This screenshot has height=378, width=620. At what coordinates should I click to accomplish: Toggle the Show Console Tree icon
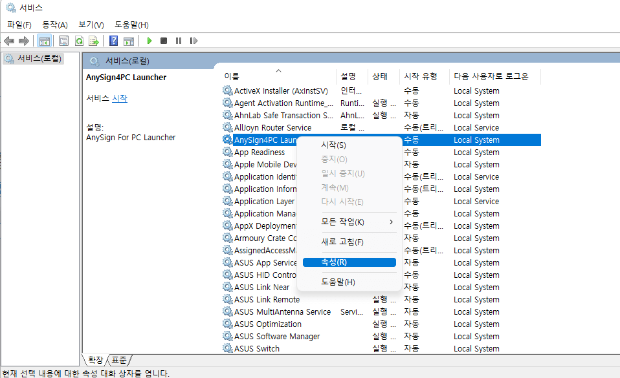click(x=45, y=41)
